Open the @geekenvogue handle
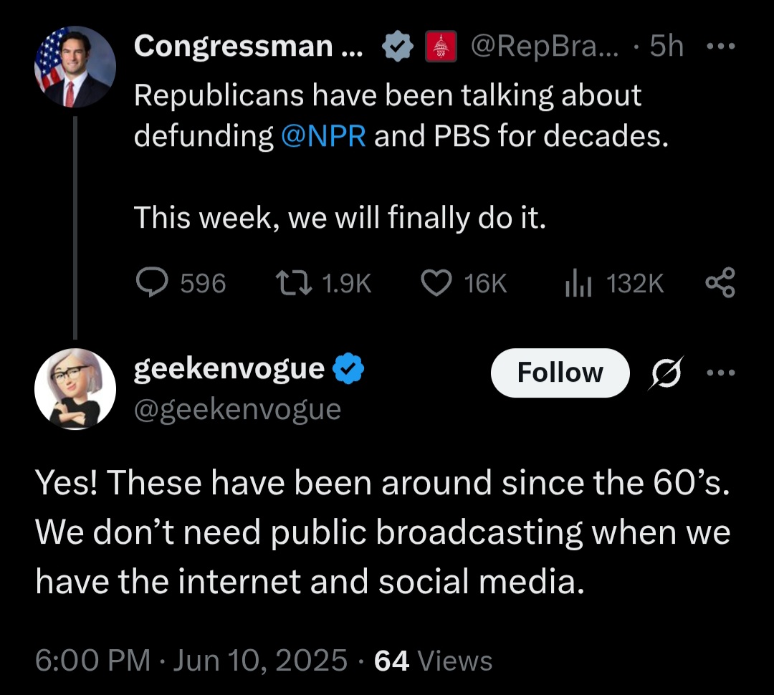Viewport: 774px width, 695px height. (x=237, y=410)
